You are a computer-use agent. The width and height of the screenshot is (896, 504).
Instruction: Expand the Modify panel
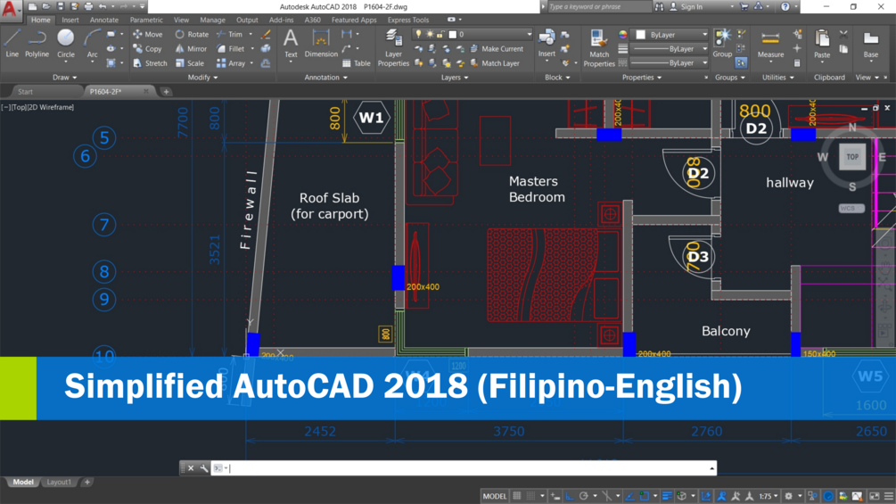point(203,77)
